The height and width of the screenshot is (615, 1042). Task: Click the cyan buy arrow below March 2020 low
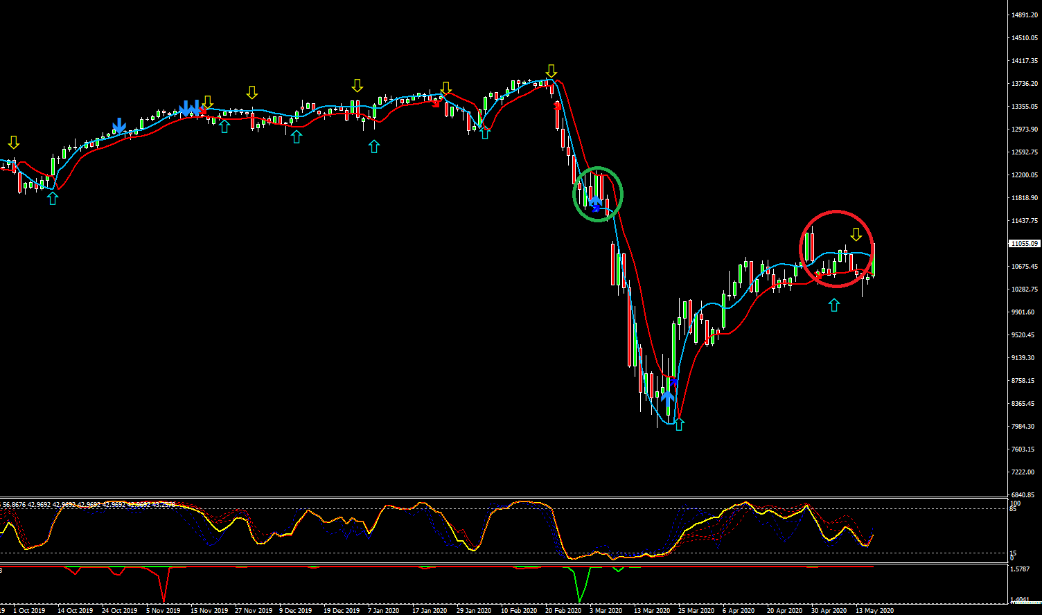(679, 424)
